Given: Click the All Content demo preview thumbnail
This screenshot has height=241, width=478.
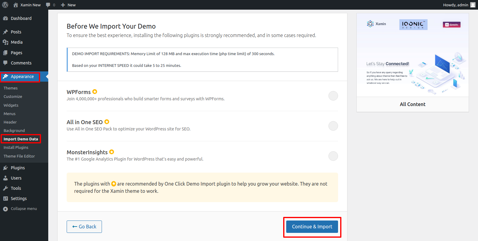Looking at the screenshot, I should point(413,55).
